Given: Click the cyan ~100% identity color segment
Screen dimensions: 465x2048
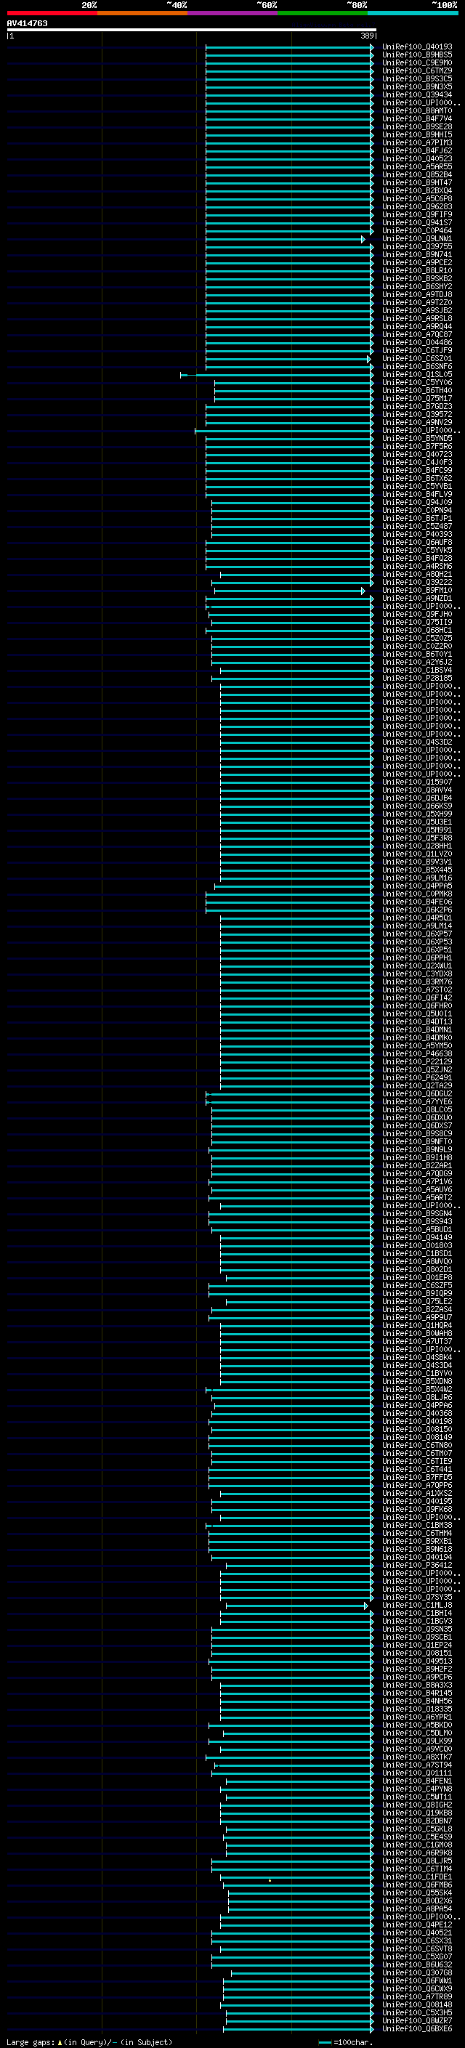Looking at the screenshot, I should [413, 13].
